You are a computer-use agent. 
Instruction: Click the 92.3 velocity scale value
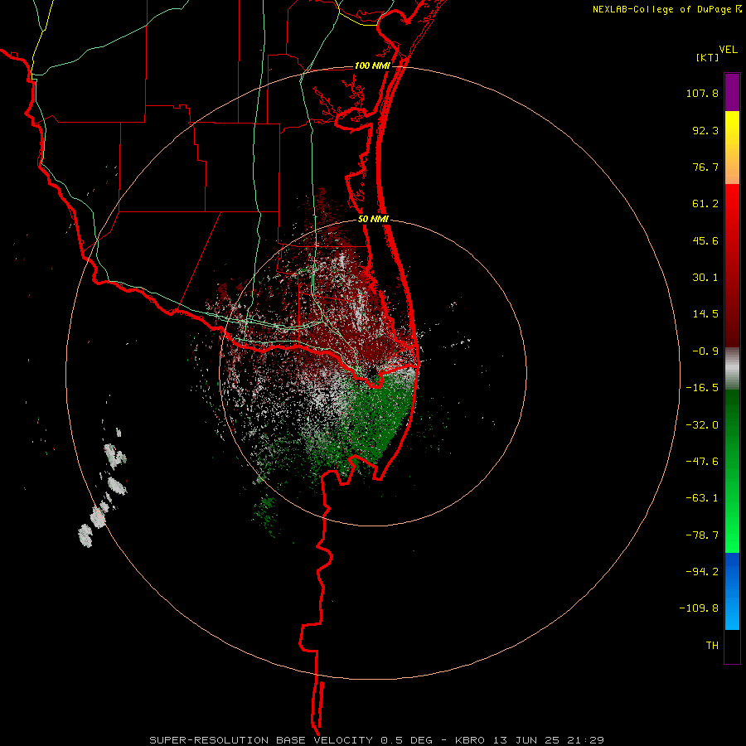[x=705, y=130]
